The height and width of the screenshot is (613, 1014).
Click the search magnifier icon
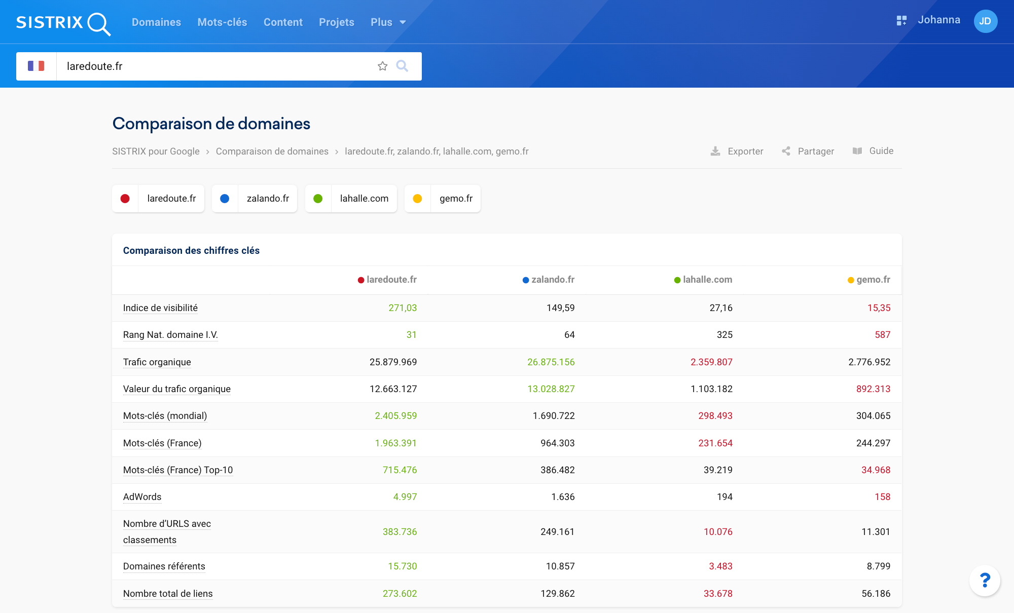point(402,66)
